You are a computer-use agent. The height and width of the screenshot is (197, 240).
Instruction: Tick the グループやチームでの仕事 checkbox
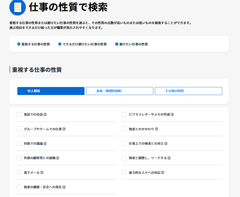click(x=19, y=129)
